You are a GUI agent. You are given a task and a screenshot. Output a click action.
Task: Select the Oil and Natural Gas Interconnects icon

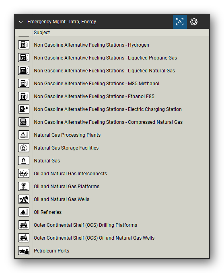[24, 174]
